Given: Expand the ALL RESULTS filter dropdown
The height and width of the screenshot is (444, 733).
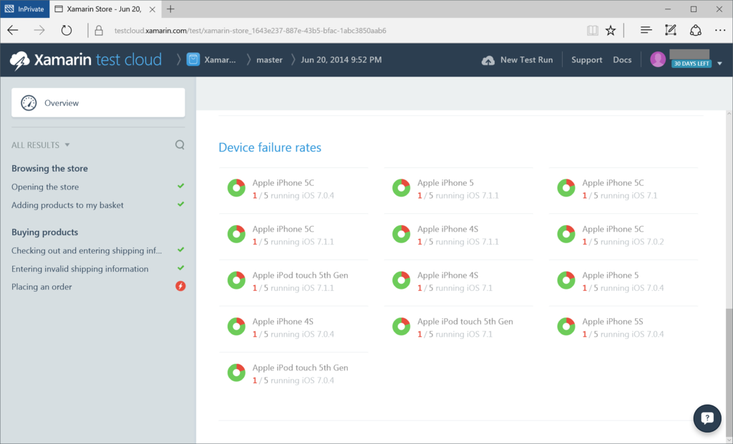Looking at the screenshot, I should pyautogui.click(x=41, y=144).
